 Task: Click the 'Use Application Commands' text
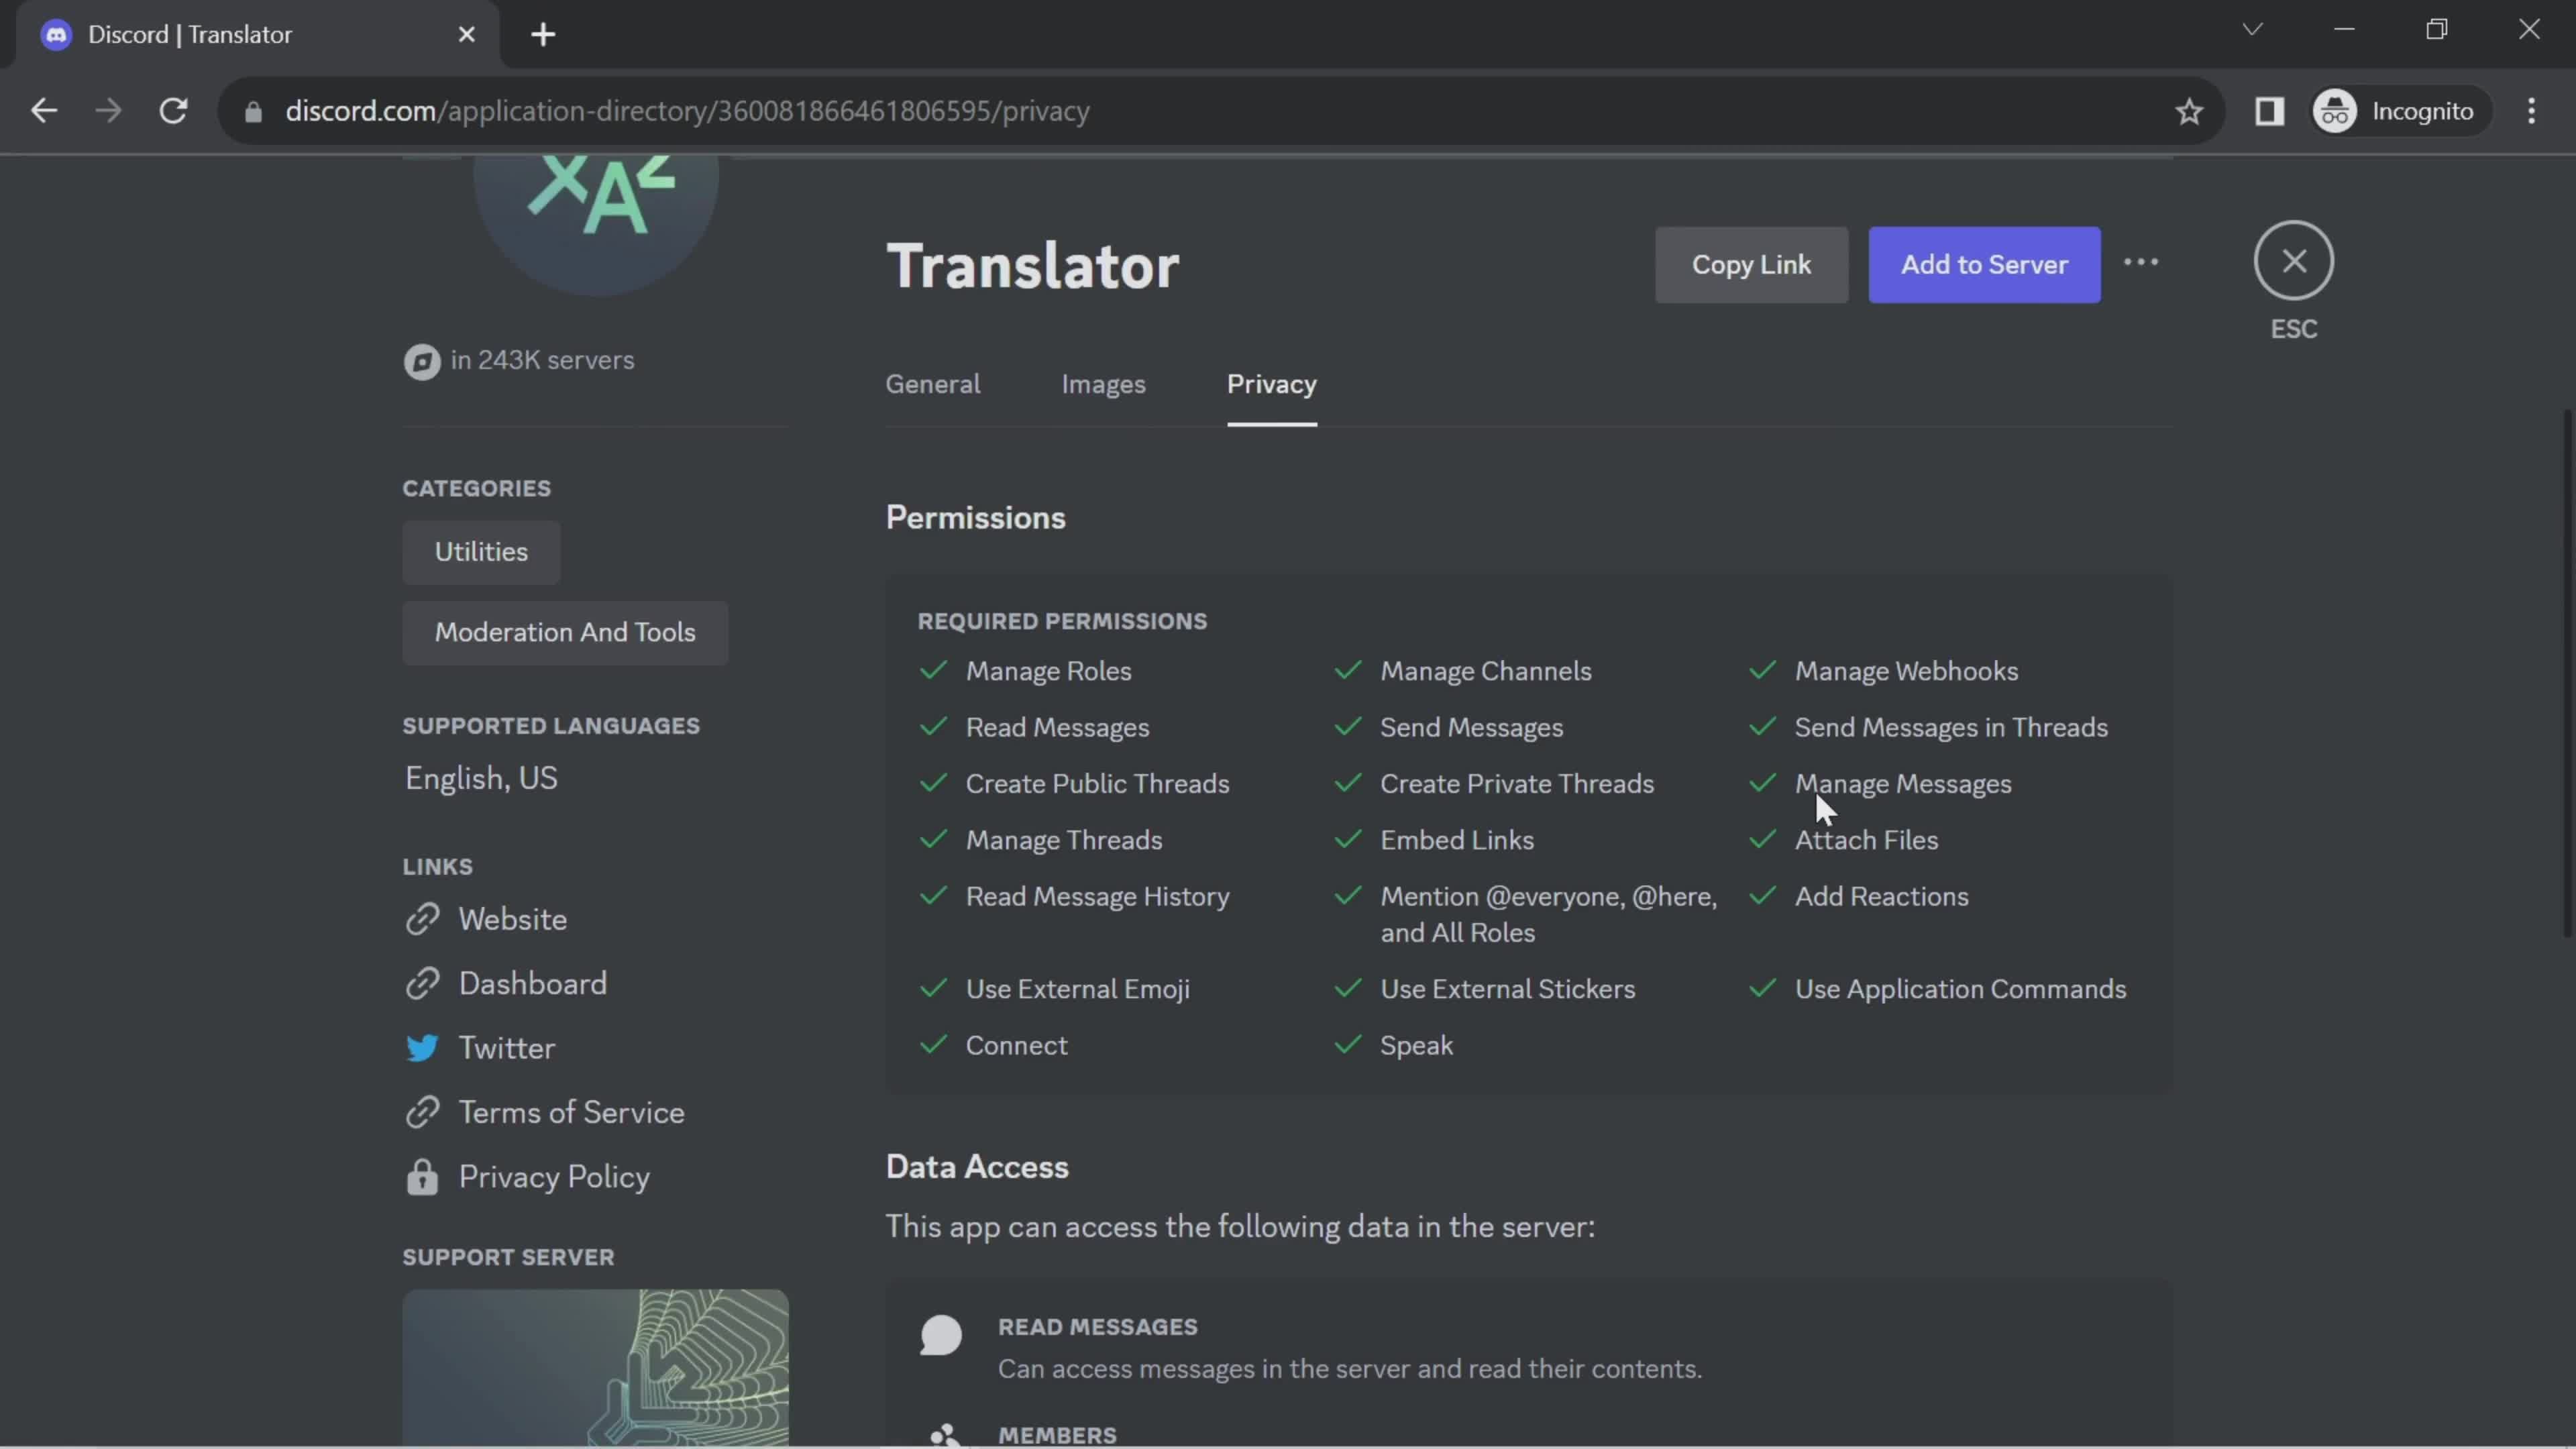pyautogui.click(x=1960, y=989)
